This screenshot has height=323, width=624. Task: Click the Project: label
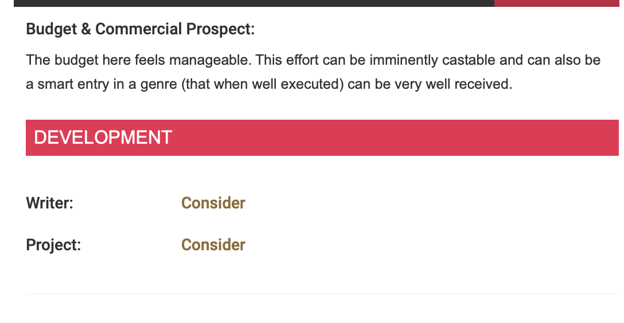[53, 245]
